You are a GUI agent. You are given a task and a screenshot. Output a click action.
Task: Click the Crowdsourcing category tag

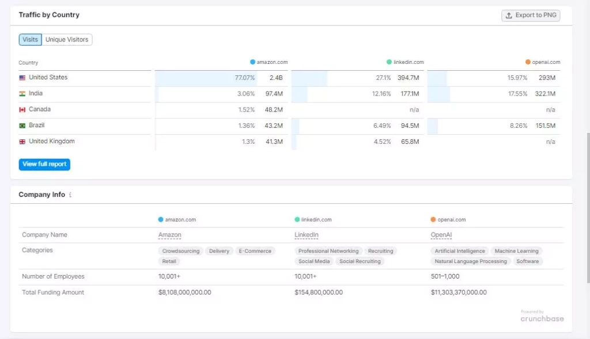pyautogui.click(x=181, y=251)
